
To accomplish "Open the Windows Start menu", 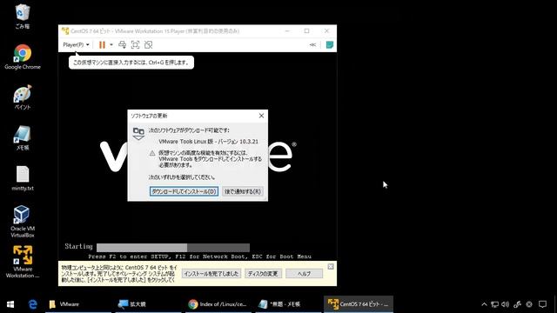I will point(10,304).
